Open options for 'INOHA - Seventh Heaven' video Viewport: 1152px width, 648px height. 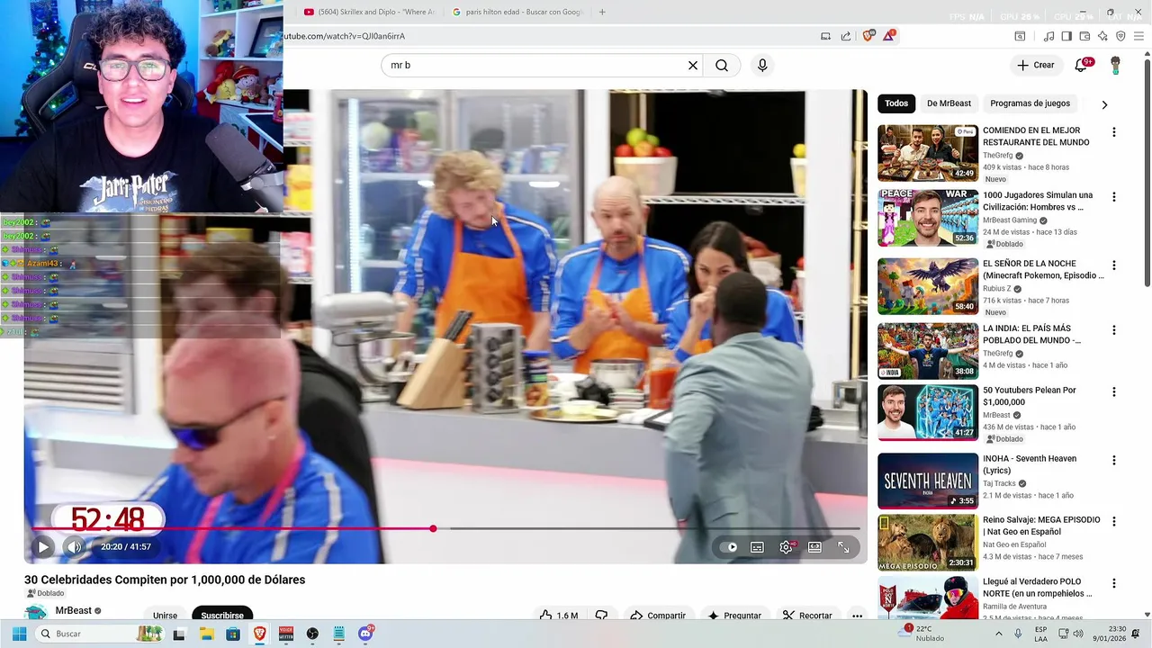(1114, 461)
